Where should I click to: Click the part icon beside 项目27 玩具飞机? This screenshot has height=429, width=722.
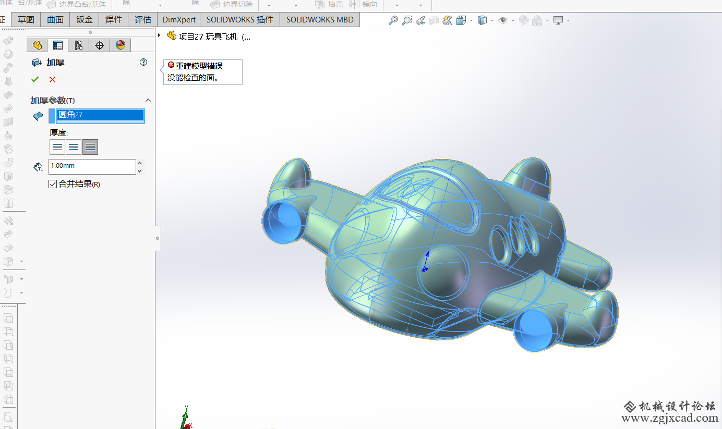click(172, 36)
